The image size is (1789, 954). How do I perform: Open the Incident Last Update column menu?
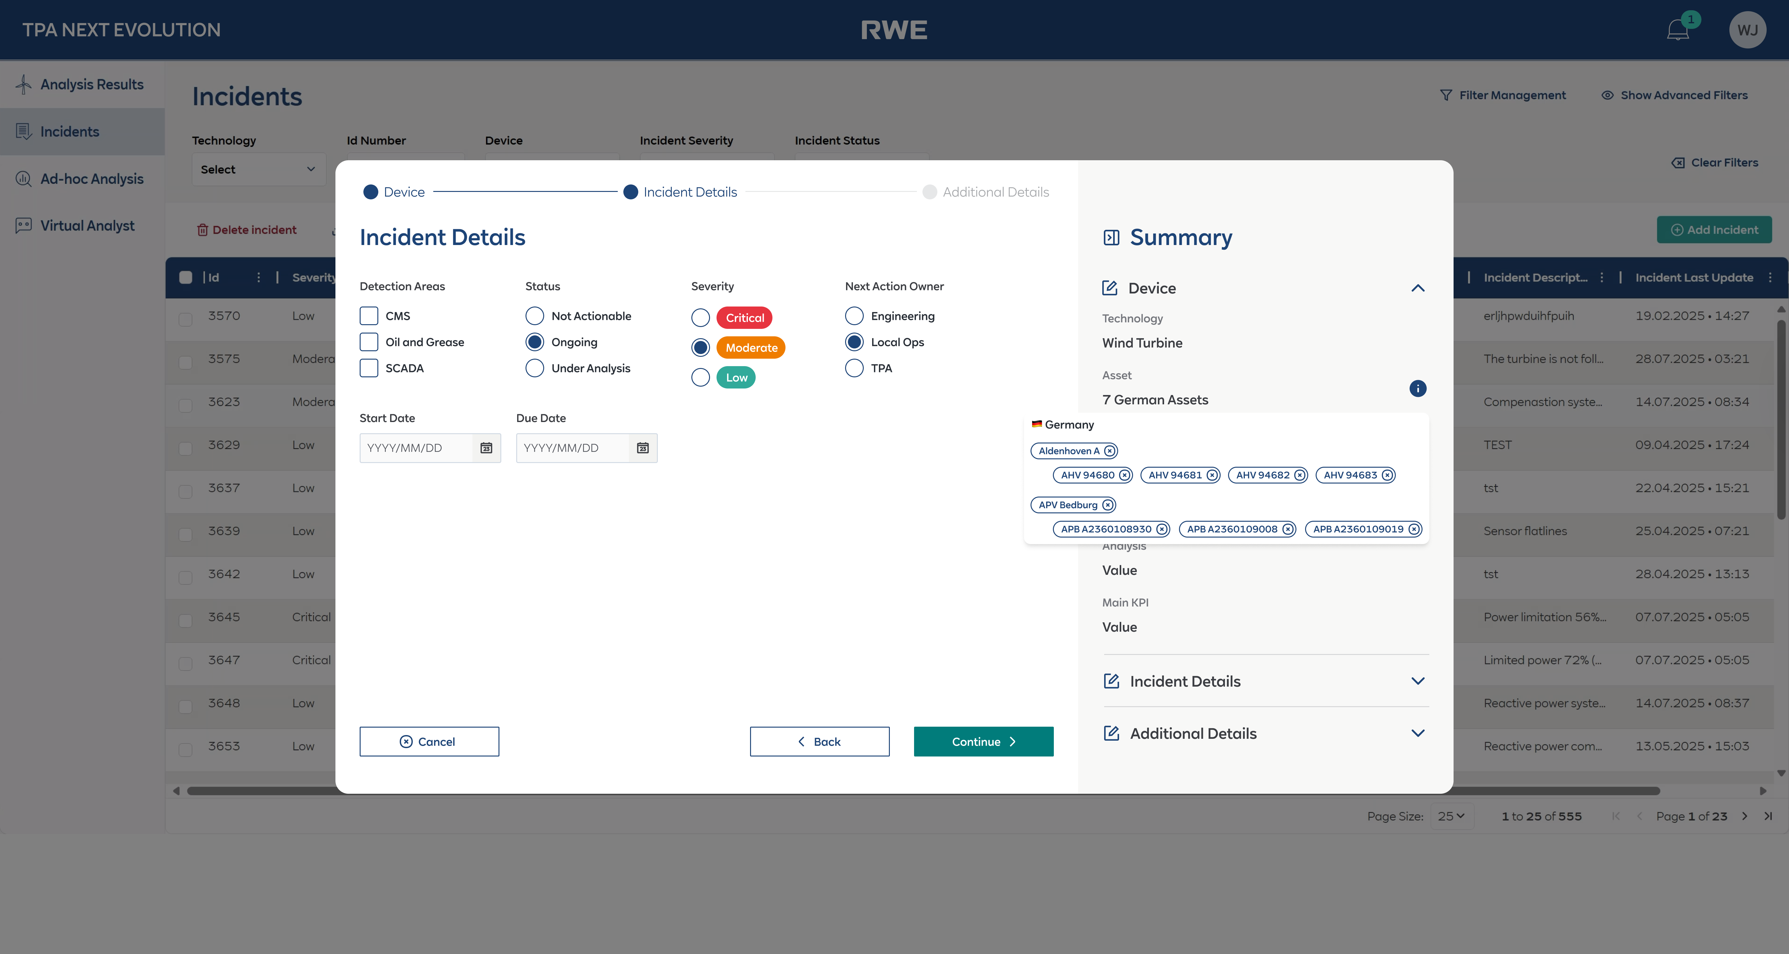(1770, 277)
